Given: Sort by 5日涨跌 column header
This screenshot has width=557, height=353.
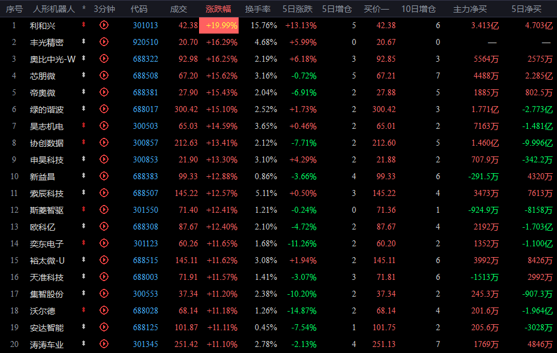Looking at the screenshot, I should pos(297,9).
